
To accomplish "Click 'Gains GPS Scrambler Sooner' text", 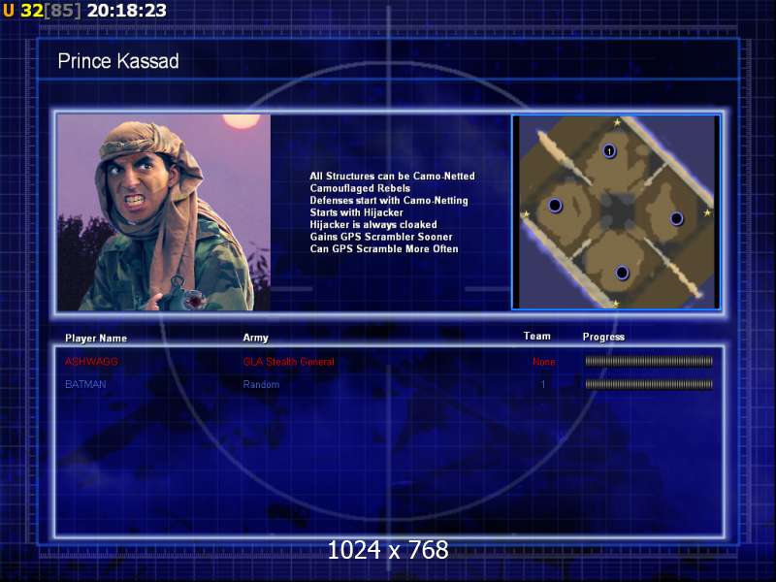I will click(x=381, y=237).
